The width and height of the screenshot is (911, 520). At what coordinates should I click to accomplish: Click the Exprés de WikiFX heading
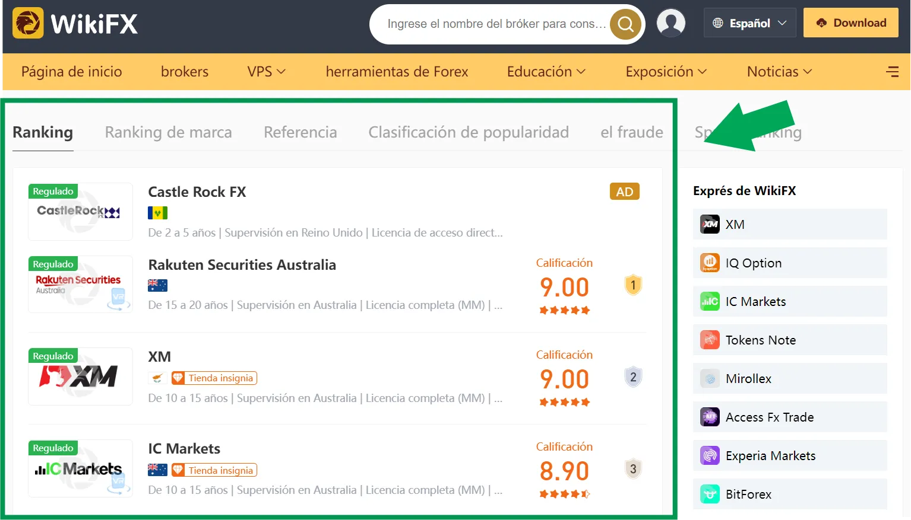point(745,191)
